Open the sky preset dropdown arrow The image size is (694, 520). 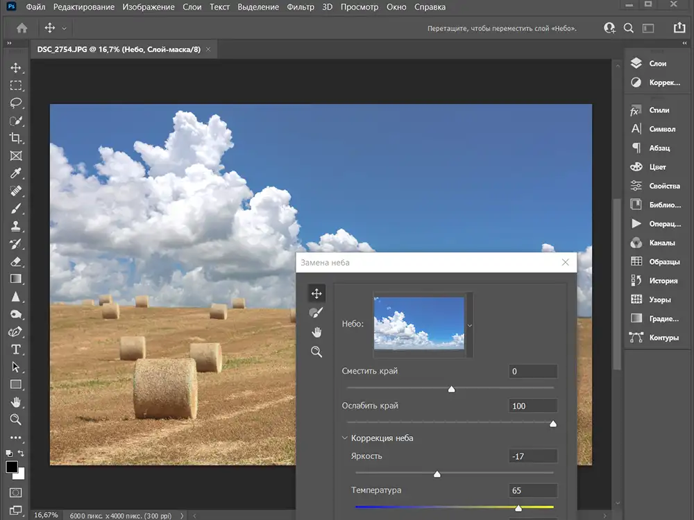470,325
